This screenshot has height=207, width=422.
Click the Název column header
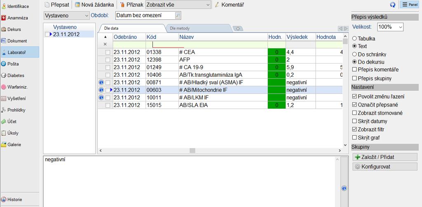(x=223, y=37)
